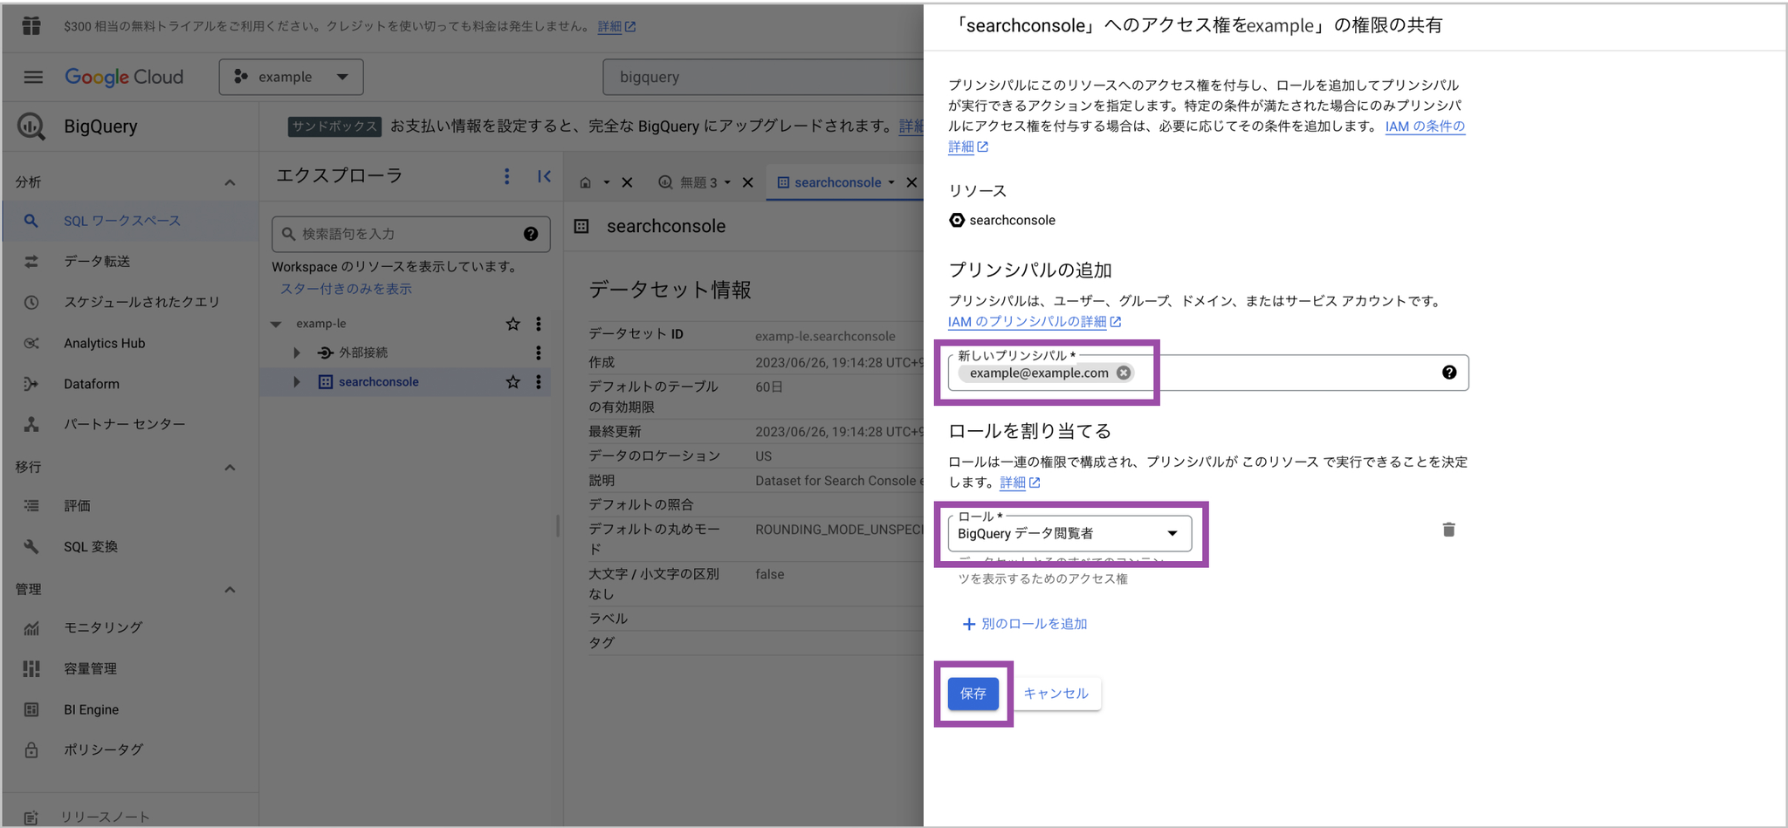The width and height of the screenshot is (1788, 828).
Task: Open home tab dropdown arrow
Action: 607,182
